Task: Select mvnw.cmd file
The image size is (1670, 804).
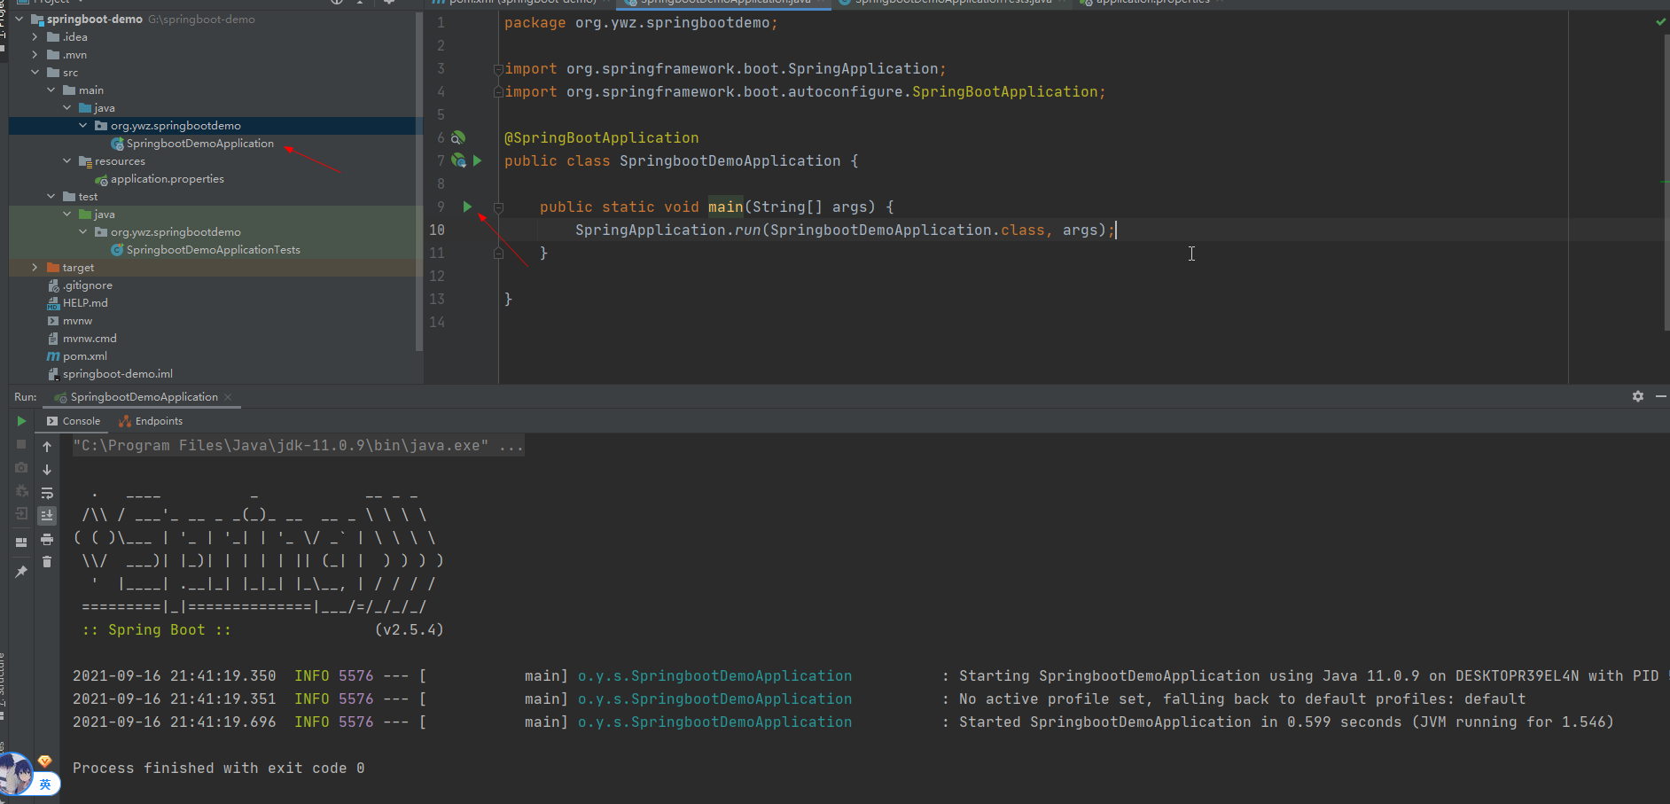Action: [90, 338]
